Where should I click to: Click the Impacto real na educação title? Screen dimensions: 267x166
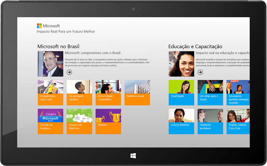point(223,53)
